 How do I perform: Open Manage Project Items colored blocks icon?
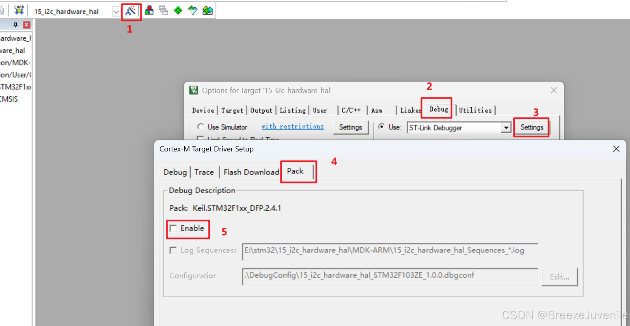pos(149,11)
